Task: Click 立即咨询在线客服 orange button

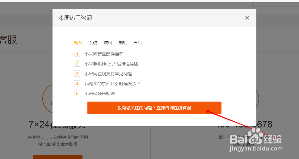Action: click(154, 108)
